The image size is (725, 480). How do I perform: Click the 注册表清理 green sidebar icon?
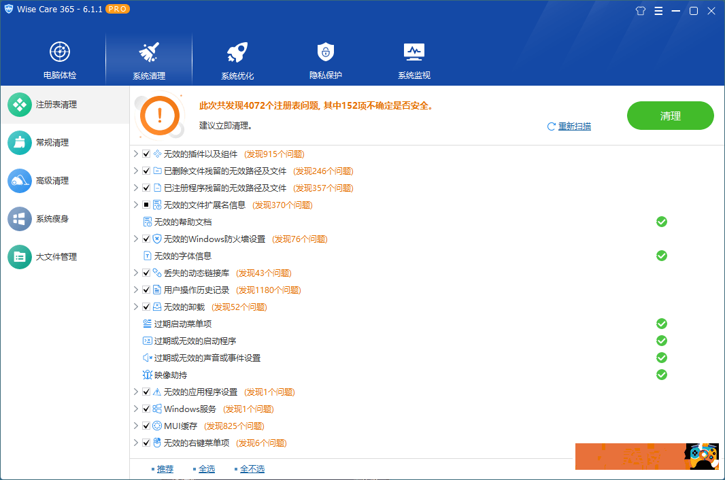(x=20, y=105)
